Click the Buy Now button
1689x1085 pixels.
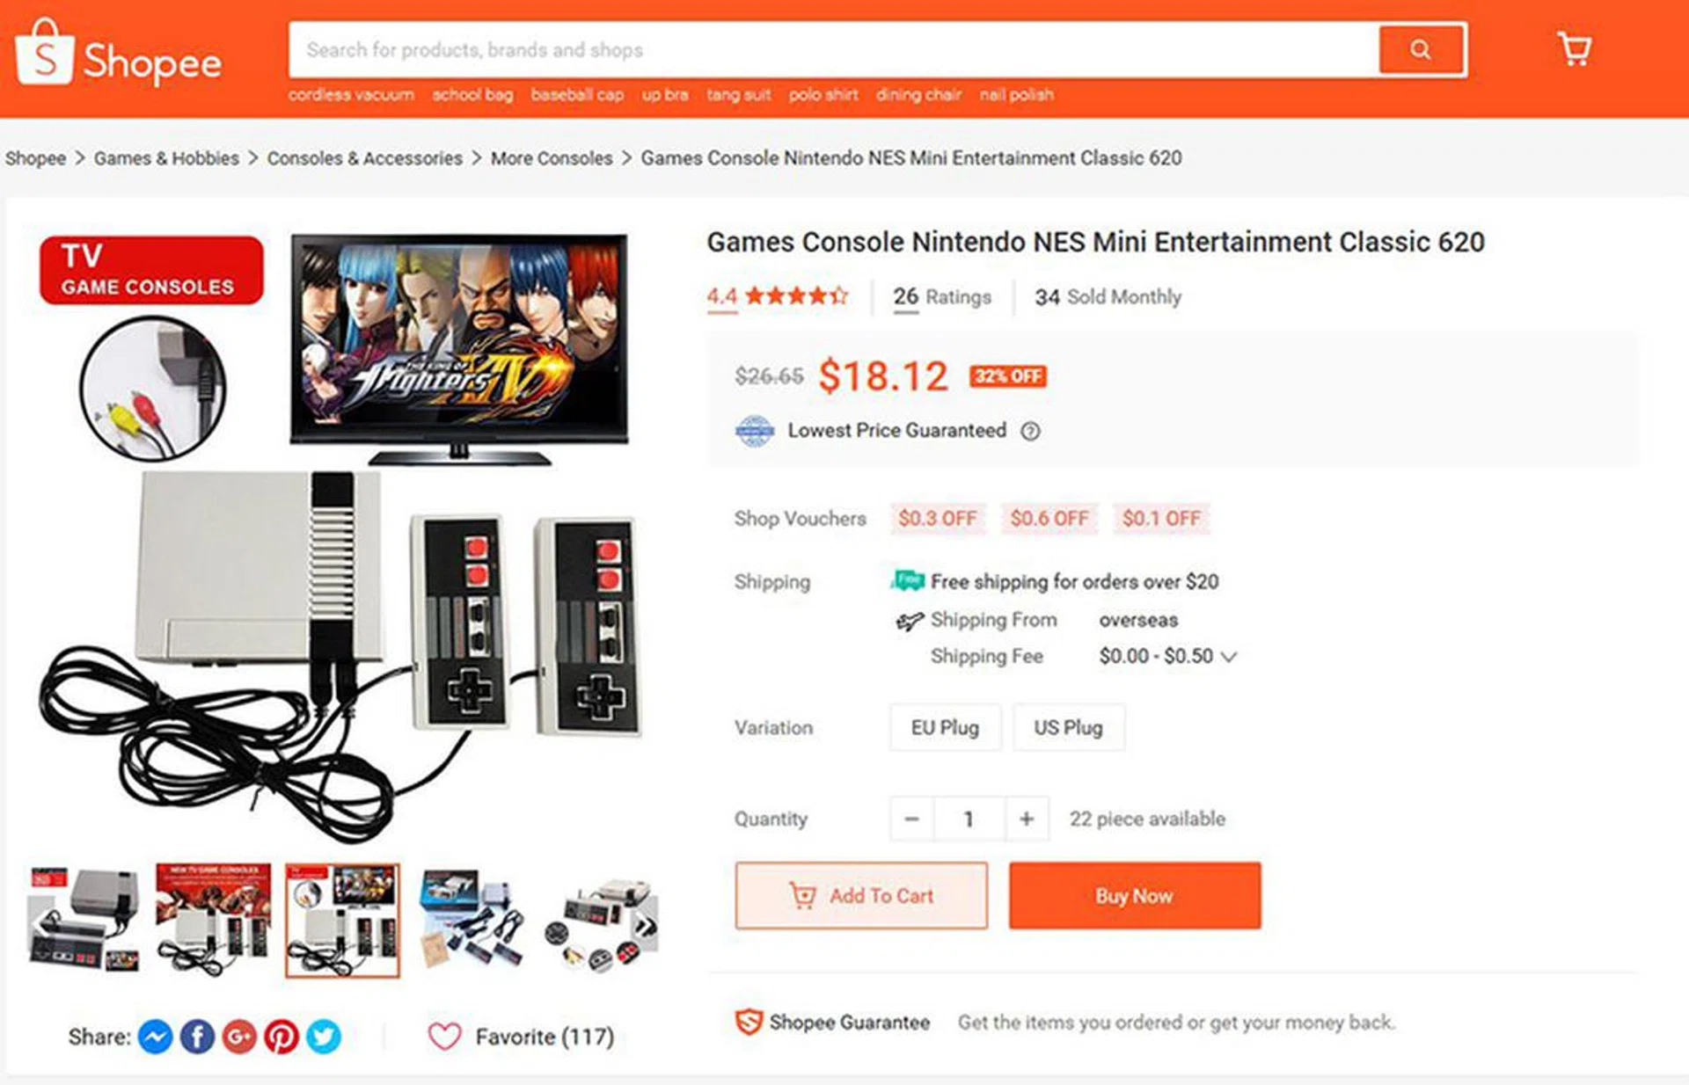coord(1134,896)
